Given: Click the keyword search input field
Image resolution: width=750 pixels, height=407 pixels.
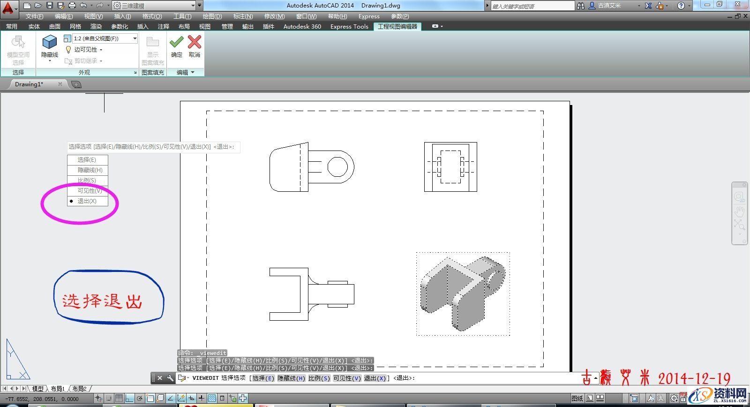Looking at the screenshot, I should click(532, 6).
